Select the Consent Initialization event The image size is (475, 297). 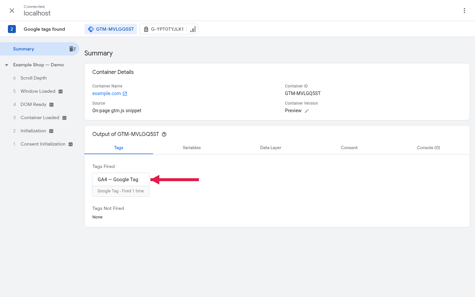click(x=43, y=144)
